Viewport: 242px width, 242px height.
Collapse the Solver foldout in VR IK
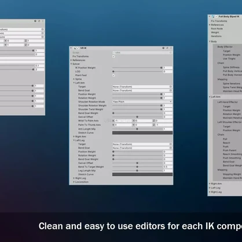tap(71, 64)
